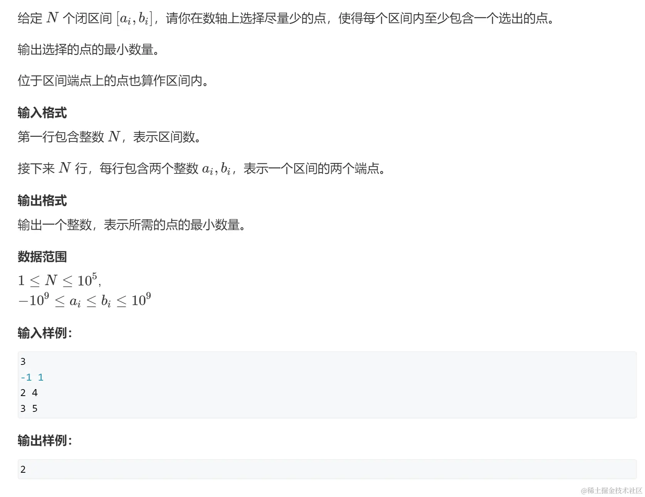
Task: Click the 接下来 N 行 sentence
Action: [x=201, y=168]
